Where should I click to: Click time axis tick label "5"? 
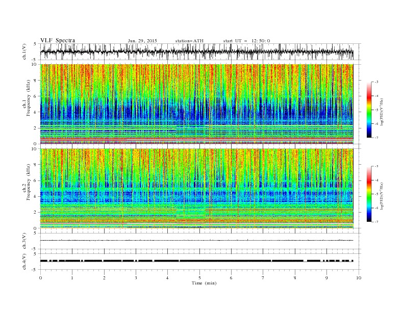click(199, 278)
